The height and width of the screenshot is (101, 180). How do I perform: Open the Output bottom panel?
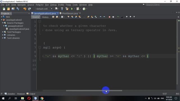[31, 94]
